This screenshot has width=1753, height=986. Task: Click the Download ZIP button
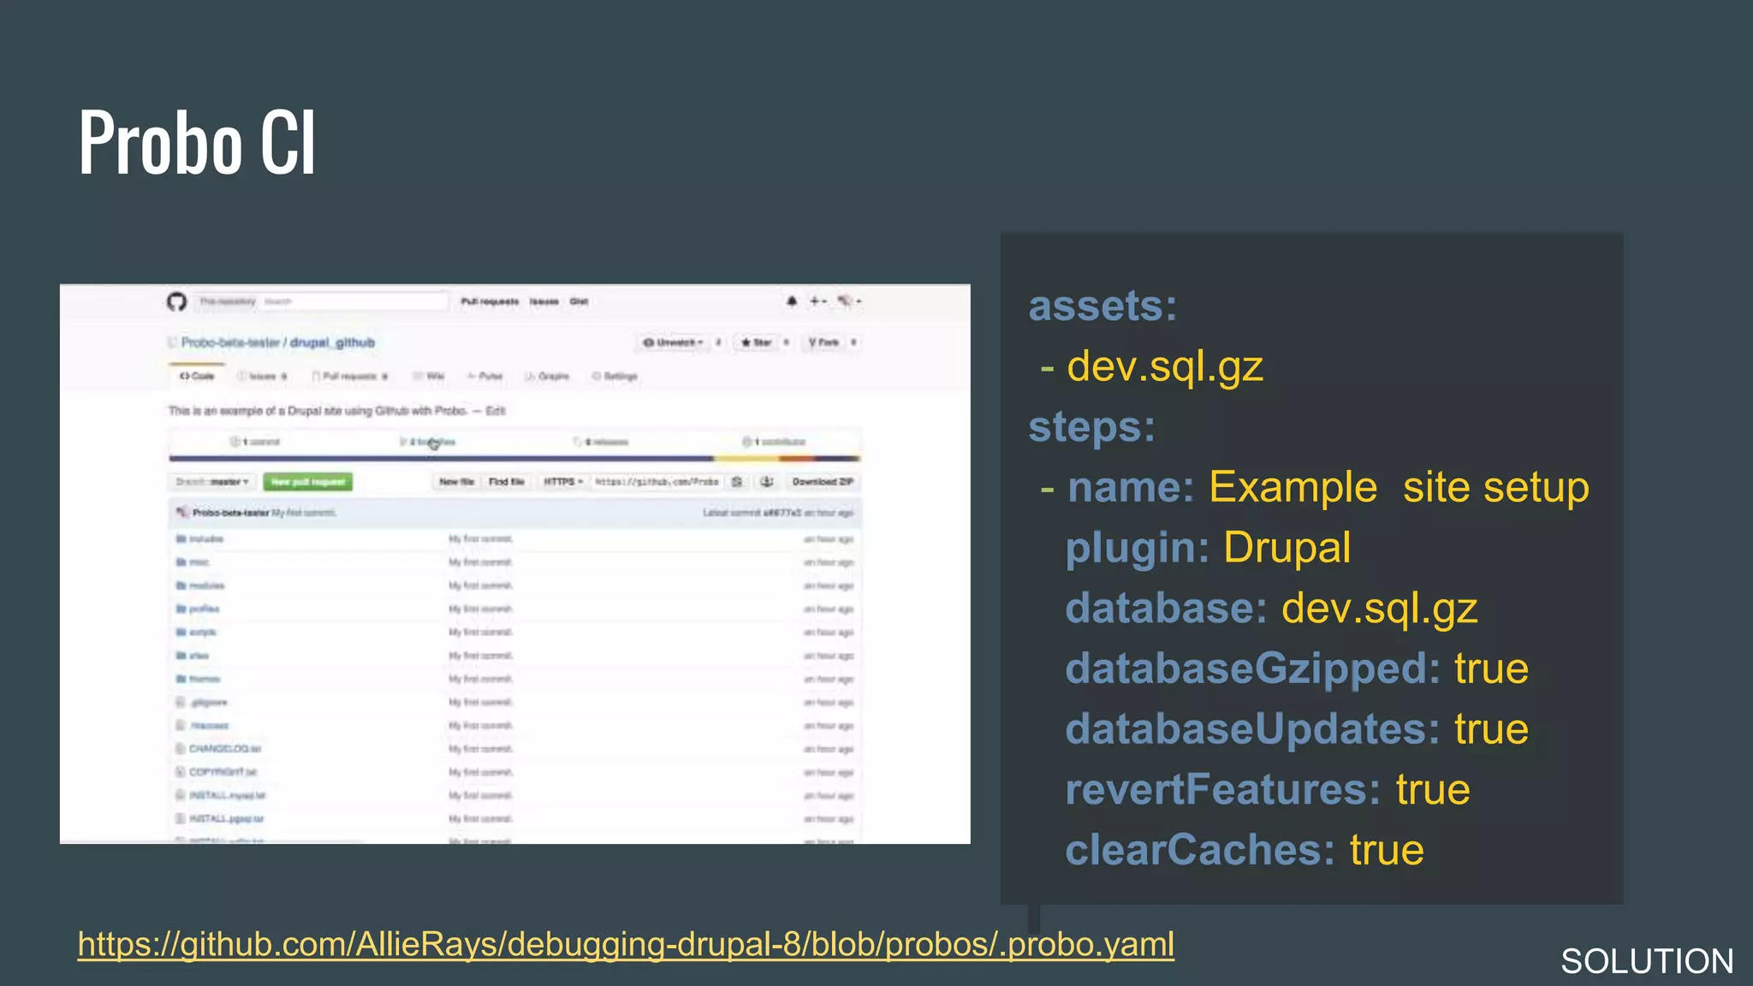[x=823, y=482]
